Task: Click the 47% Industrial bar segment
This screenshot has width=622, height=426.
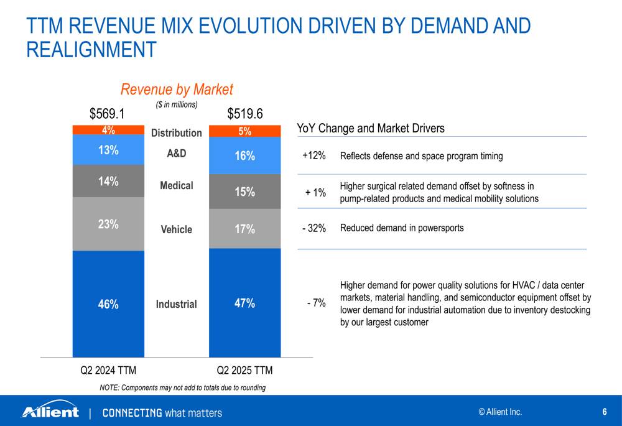Action: [x=244, y=303]
